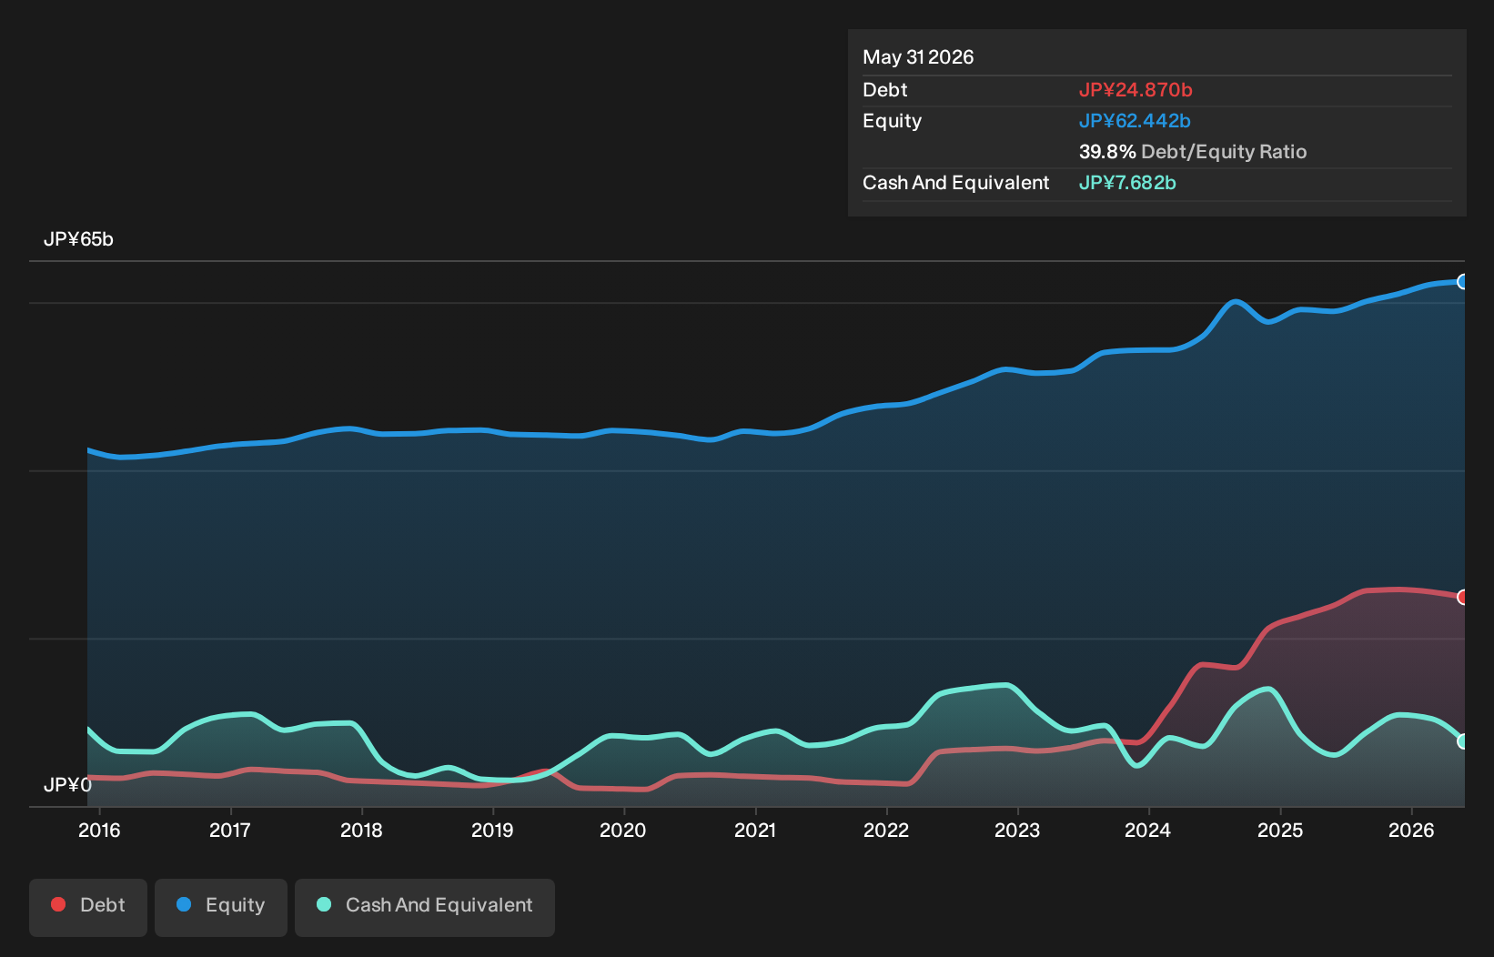Click the 39.8% Debt/Equity Ratio text
The image size is (1494, 957).
pos(1193,152)
